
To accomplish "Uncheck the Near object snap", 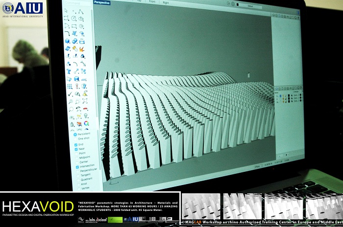I will coord(76,149).
